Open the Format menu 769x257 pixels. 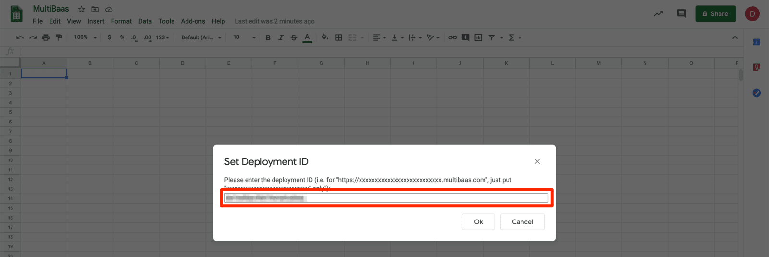(x=121, y=21)
